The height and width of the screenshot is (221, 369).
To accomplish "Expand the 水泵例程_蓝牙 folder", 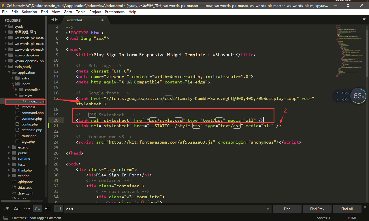I will (x=5, y=32).
